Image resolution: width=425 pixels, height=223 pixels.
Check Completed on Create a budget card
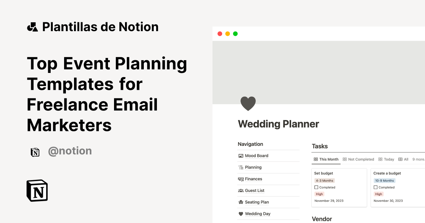click(x=375, y=187)
